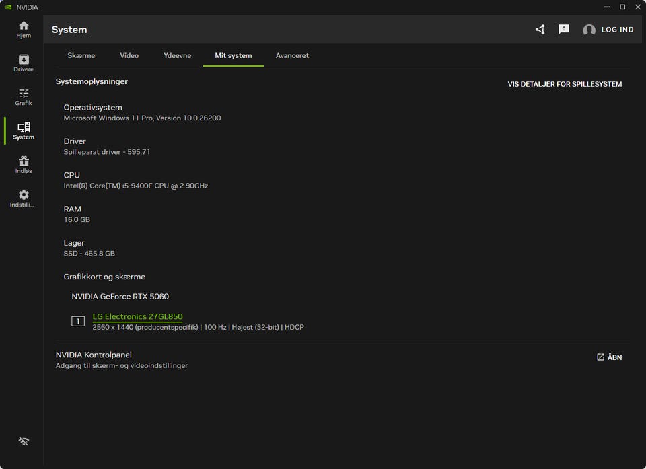Switch to the Skærme tab
646x469 pixels.
point(81,55)
